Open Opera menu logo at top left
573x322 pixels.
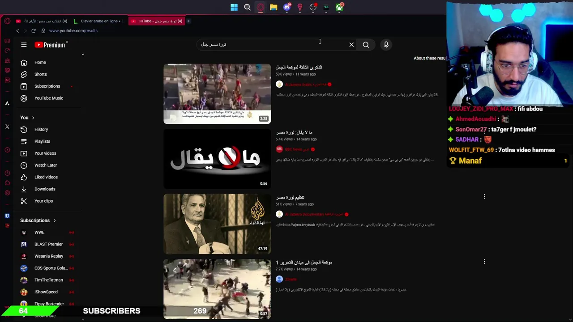tap(7, 21)
